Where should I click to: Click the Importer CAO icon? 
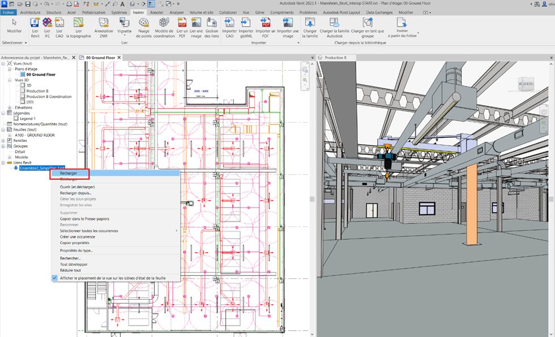point(229,23)
